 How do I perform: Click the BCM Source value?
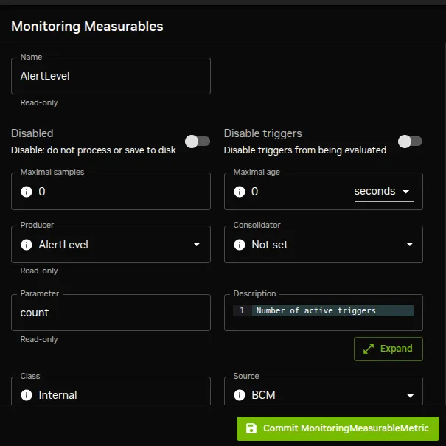pos(263,395)
